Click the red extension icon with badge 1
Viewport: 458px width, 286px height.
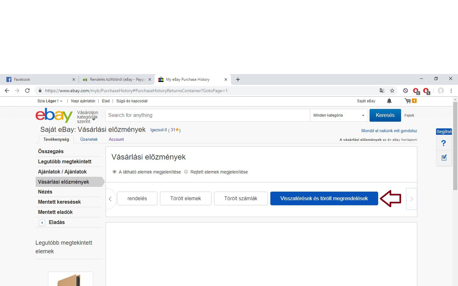pyautogui.click(x=427, y=91)
